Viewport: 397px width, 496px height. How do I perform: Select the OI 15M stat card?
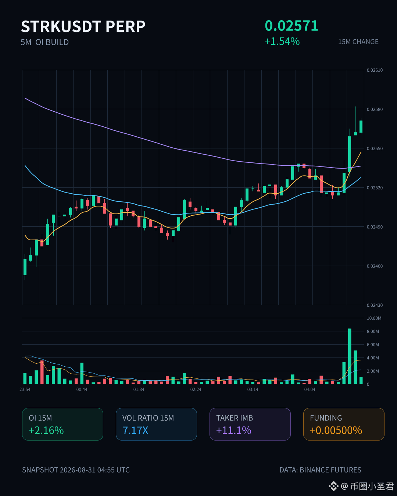62,424
